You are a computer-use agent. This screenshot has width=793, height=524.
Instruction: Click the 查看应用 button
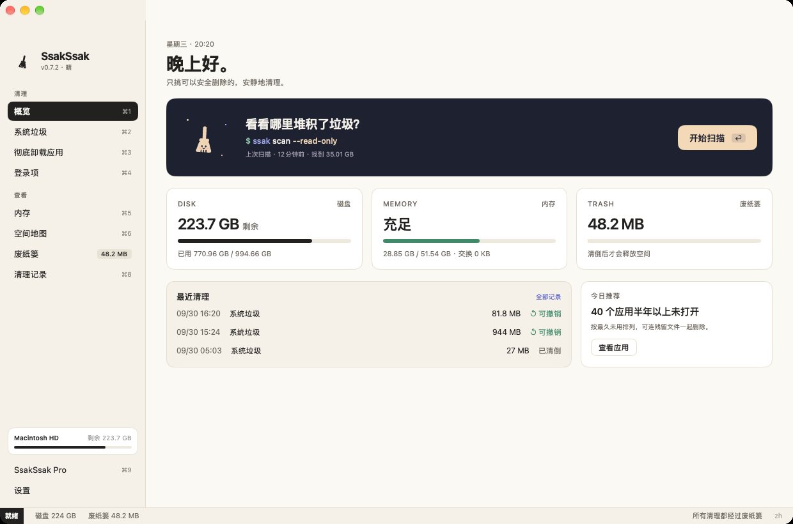coord(613,348)
